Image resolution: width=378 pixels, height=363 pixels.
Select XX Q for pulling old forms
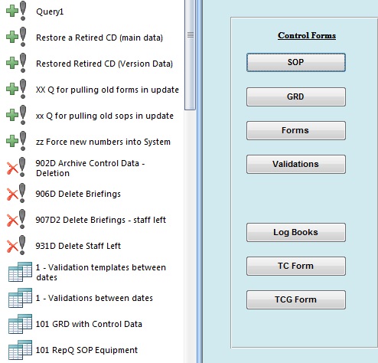[x=107, y=90]
